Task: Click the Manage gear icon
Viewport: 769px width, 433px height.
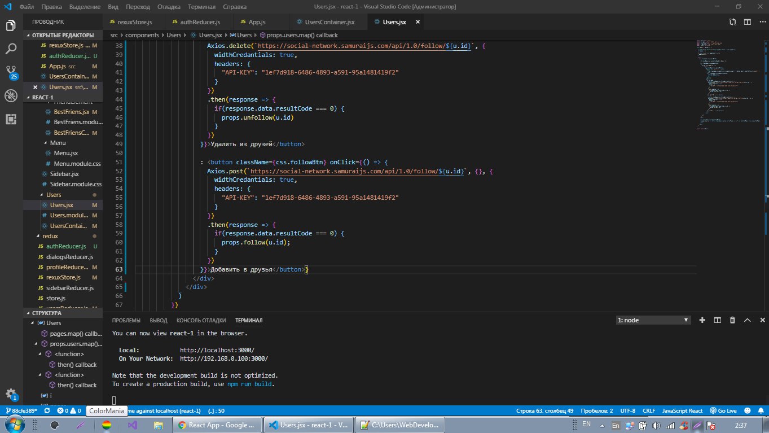Action: coord(11,393)
